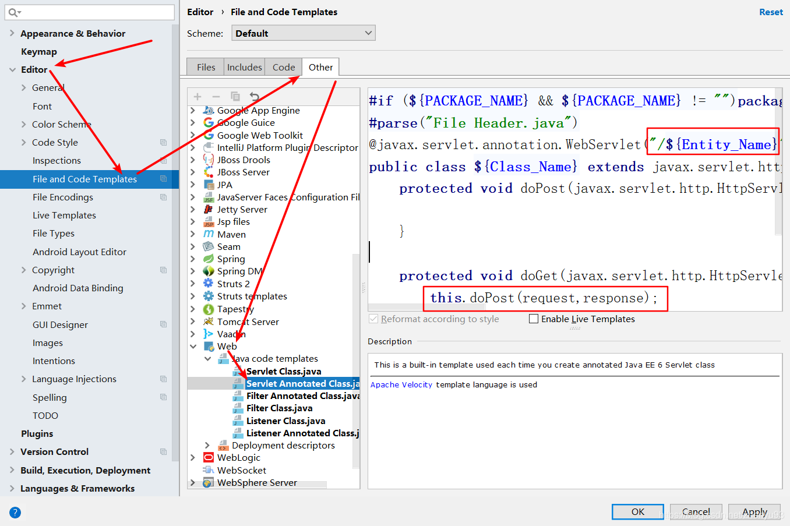Click the WebSphere Server icon
Screen dimensions: 790x526
[209, 482]
